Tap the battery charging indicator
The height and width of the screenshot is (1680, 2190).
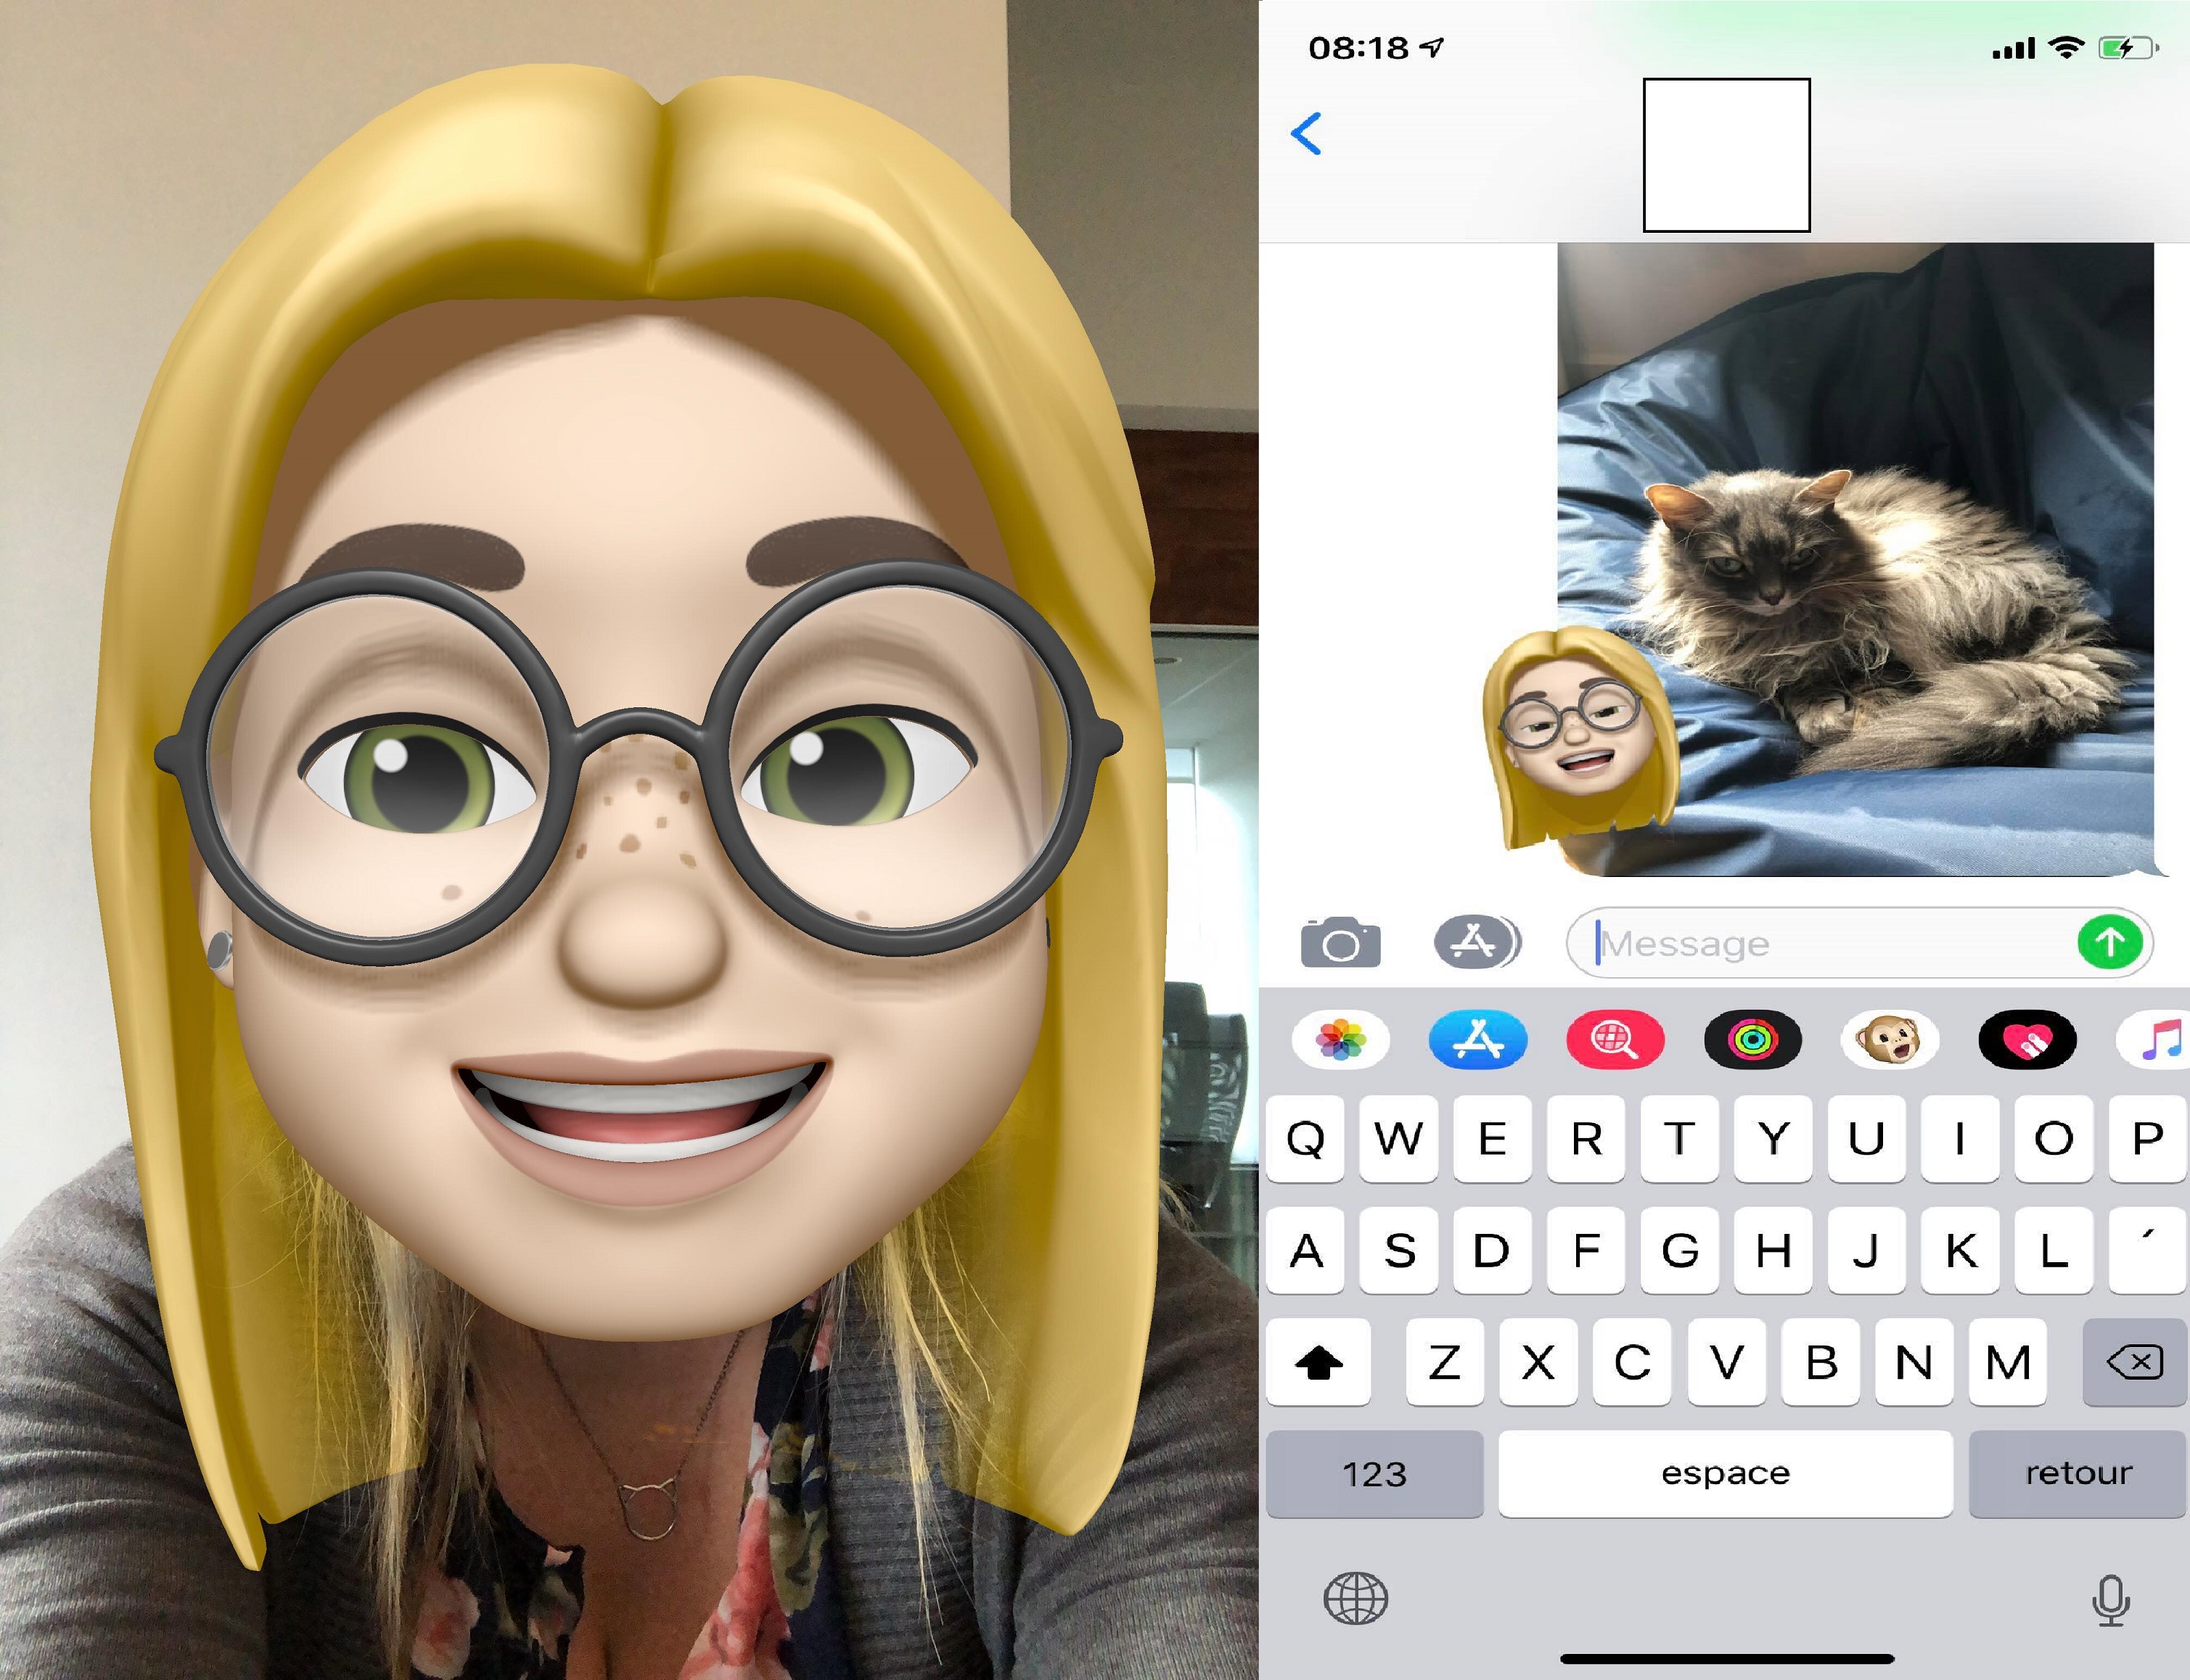(2129, 47)
